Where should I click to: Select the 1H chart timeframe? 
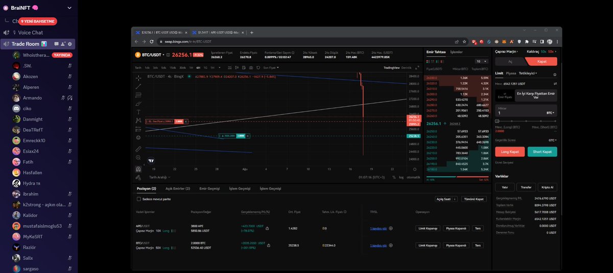coord(191,67)
